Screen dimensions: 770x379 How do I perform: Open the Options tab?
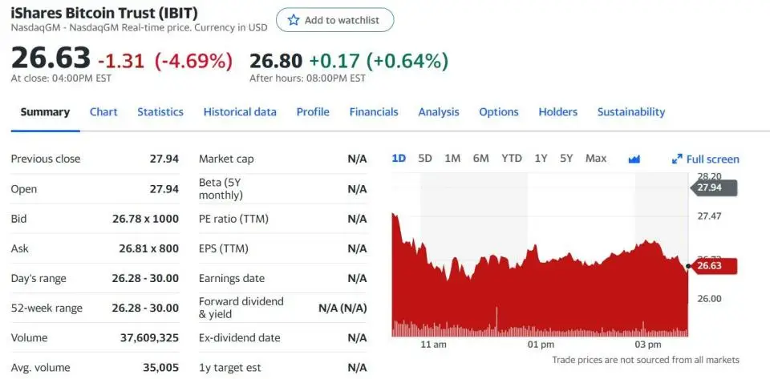[x=499, y=112]
